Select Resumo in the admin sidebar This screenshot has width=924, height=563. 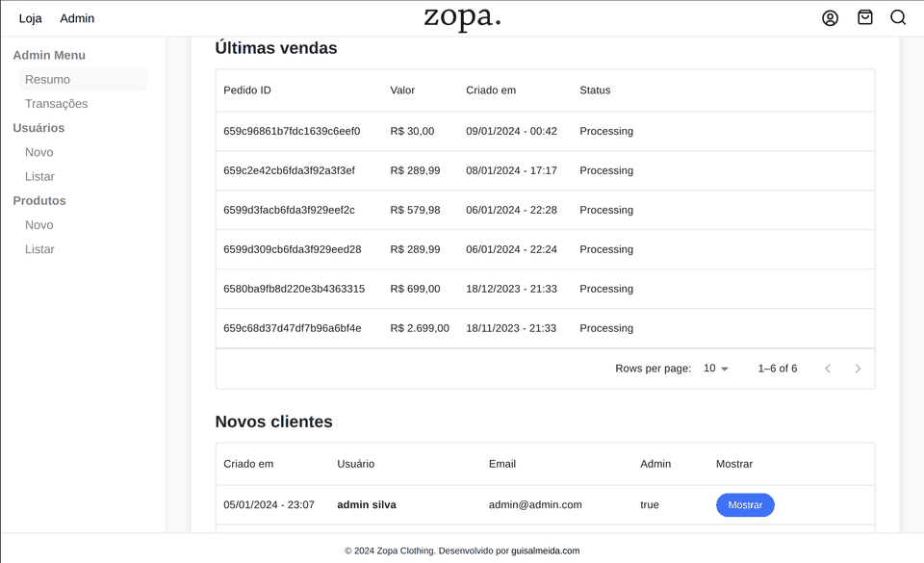pos(47,80)
